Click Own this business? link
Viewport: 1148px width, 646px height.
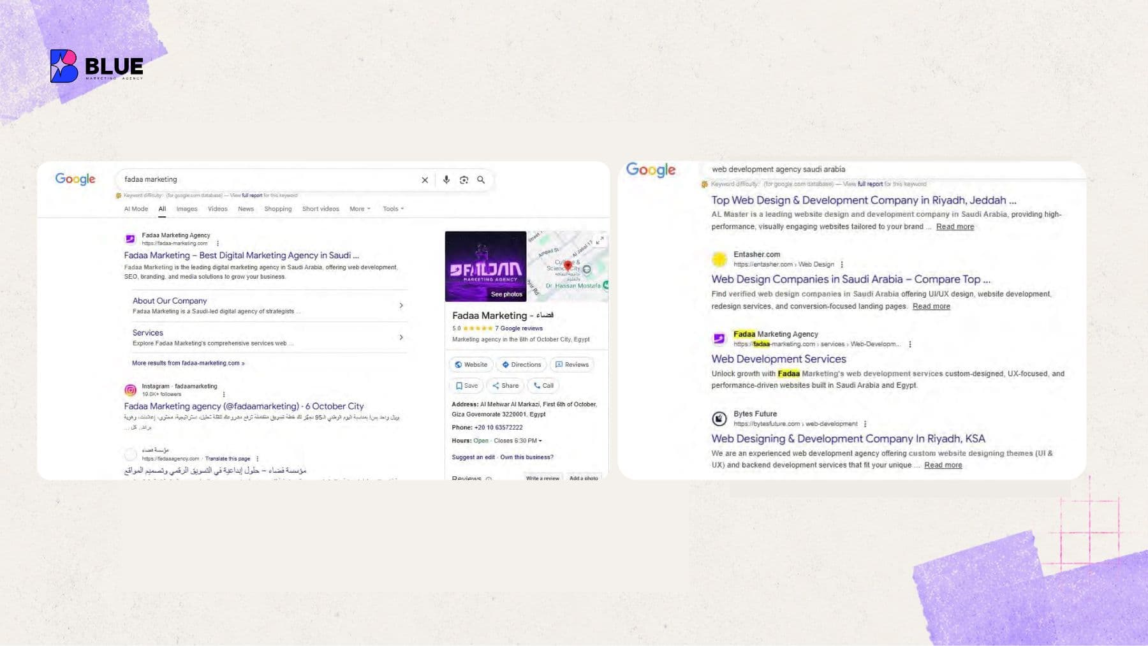(527, 457)
